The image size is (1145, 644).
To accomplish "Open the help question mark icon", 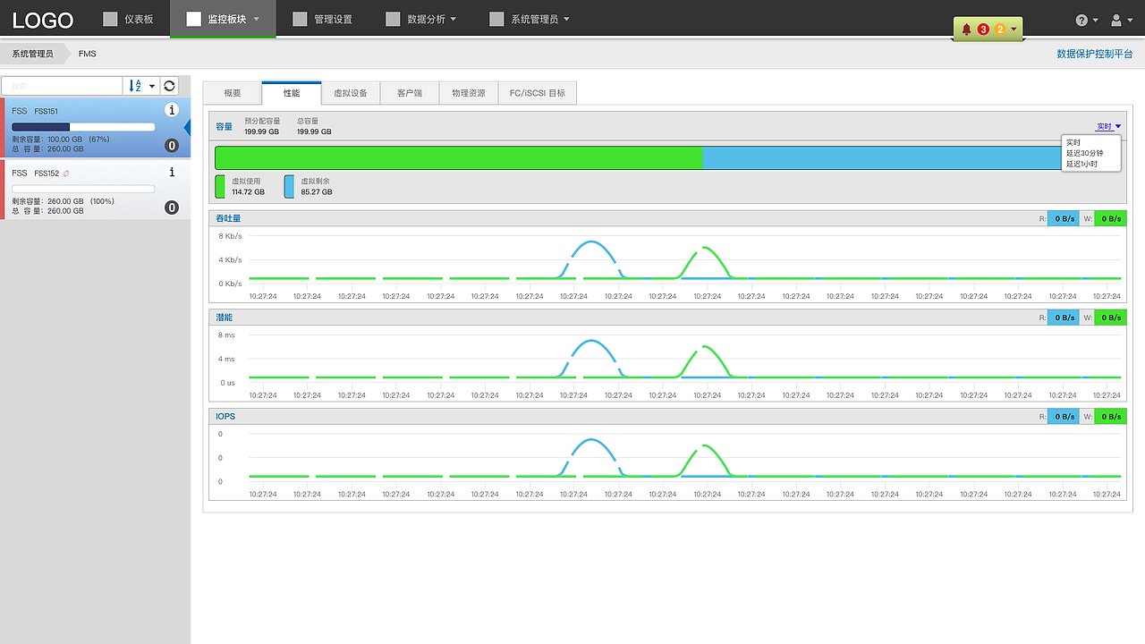I will [x=1081, y=20].
